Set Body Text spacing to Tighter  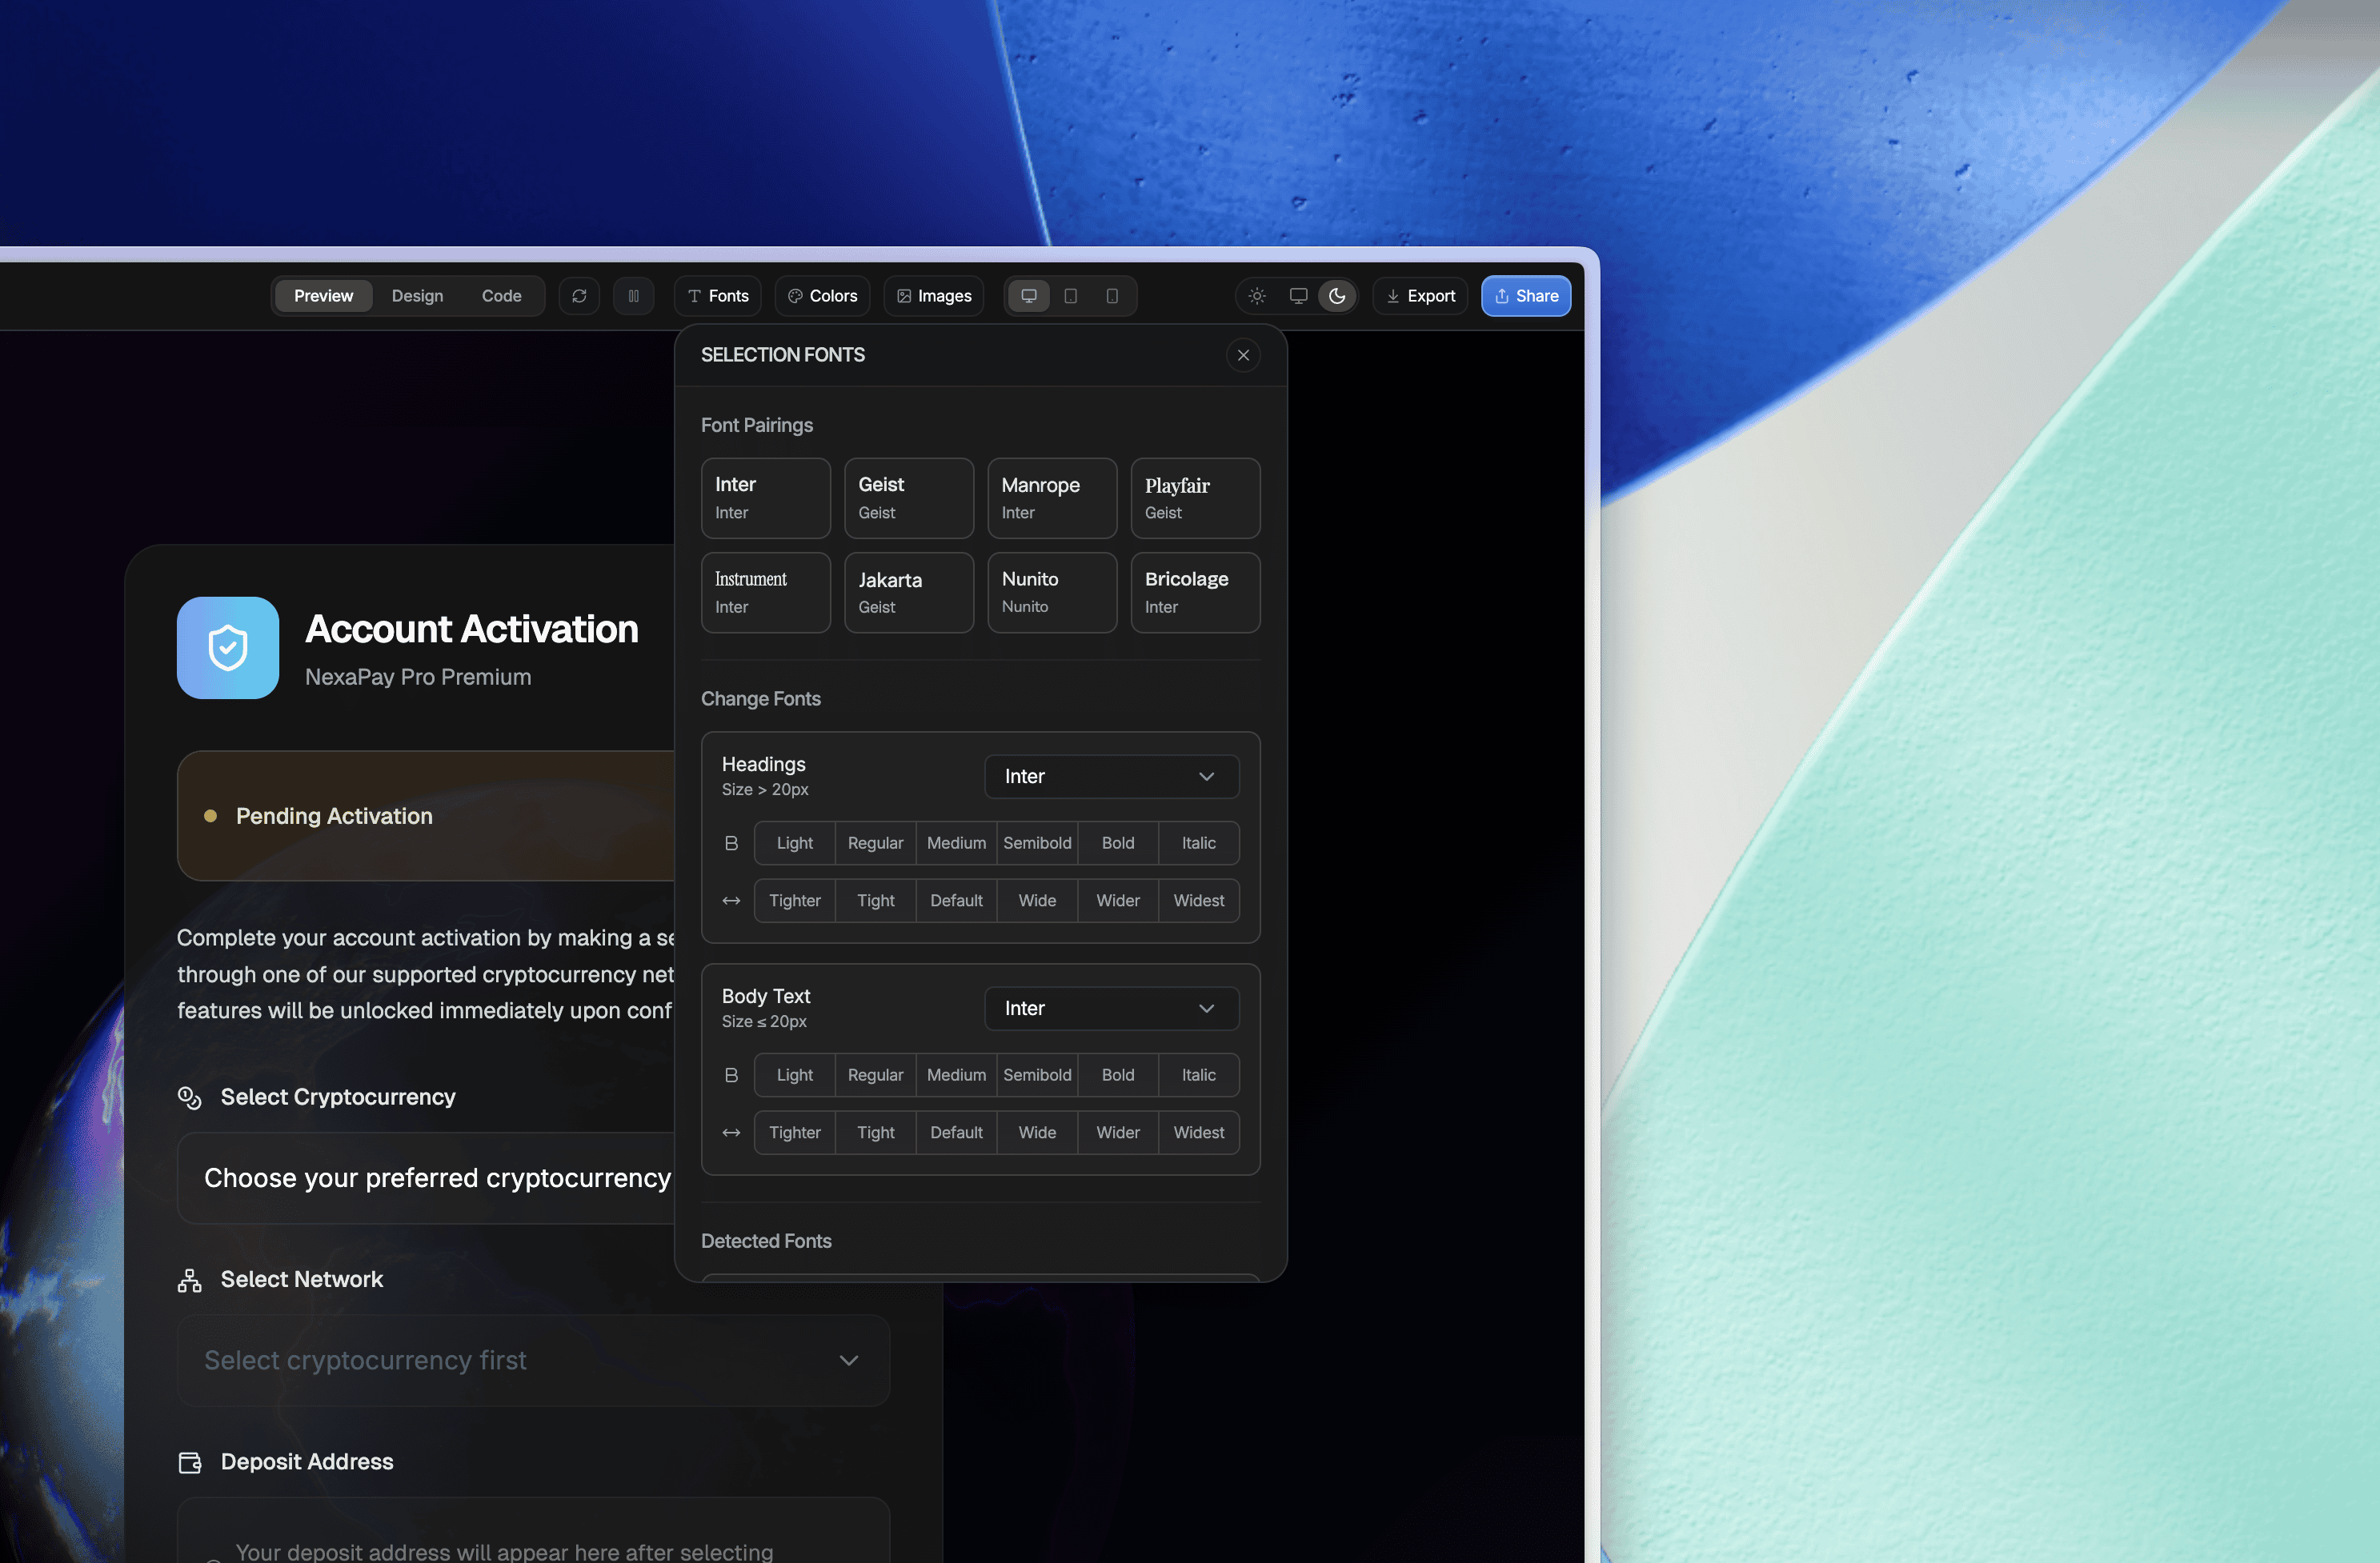pos(795,1133)
